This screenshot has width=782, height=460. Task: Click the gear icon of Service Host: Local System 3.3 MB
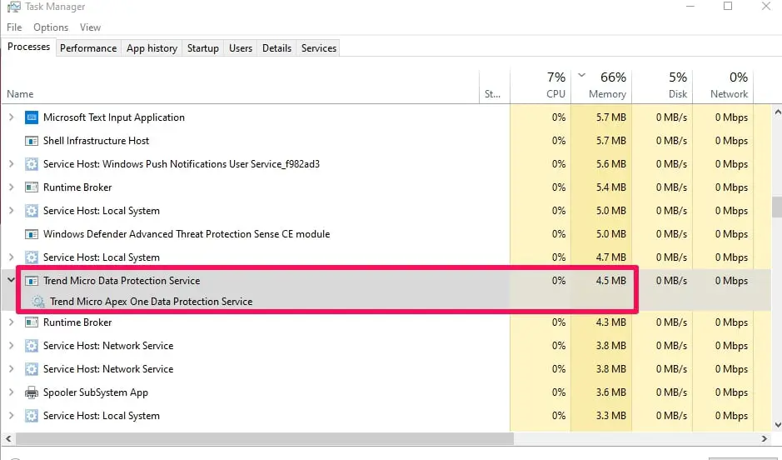(x=32, y=416)
